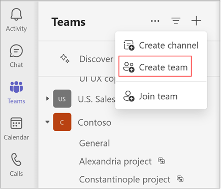Click the Discover label
221x189 pixels.
(96, 59)
